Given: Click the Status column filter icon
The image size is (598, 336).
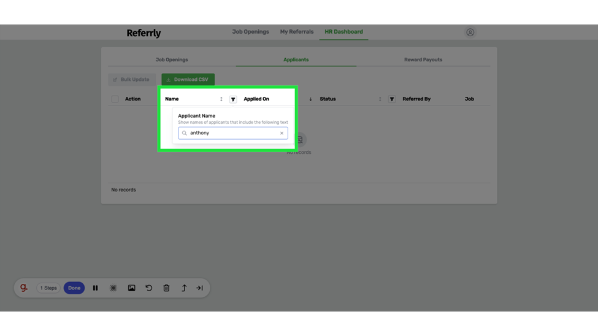Looking at the screenshot, I should click(391, 99).
